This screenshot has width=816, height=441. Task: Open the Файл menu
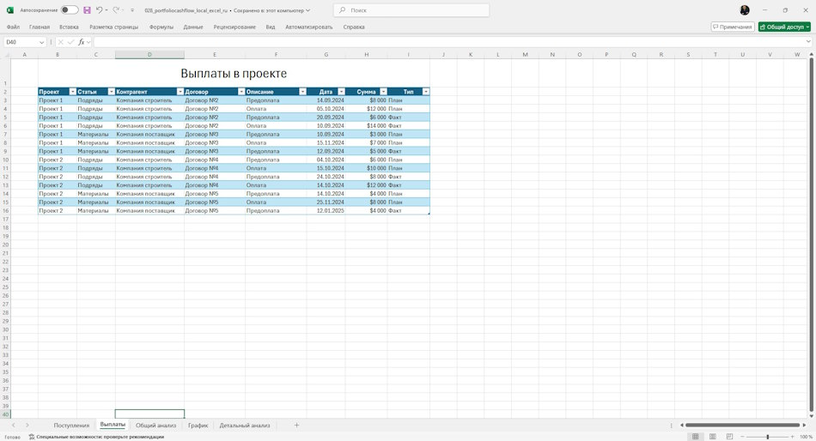click(13, 27)
